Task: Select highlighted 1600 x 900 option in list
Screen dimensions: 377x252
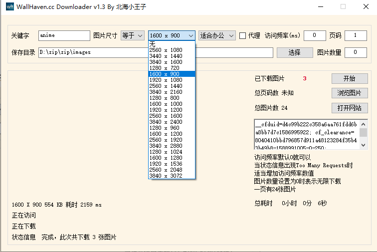Action: coord(172,74)
